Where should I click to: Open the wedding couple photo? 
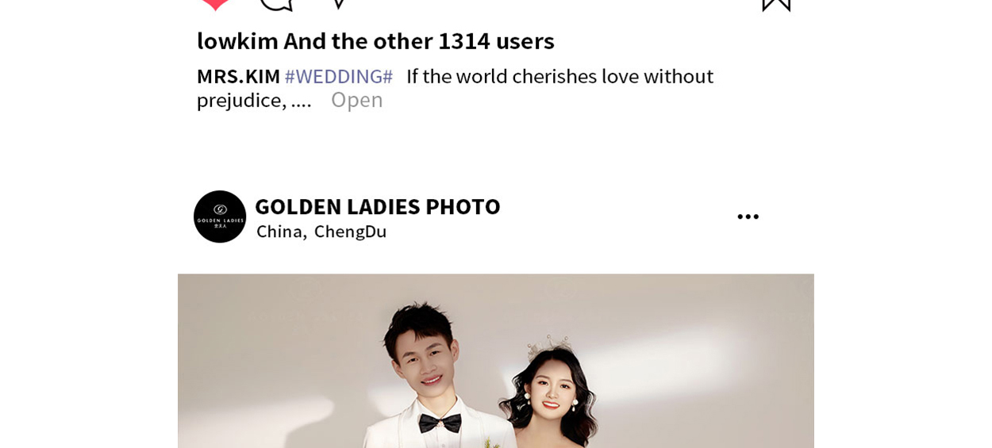tap(496, 361)
